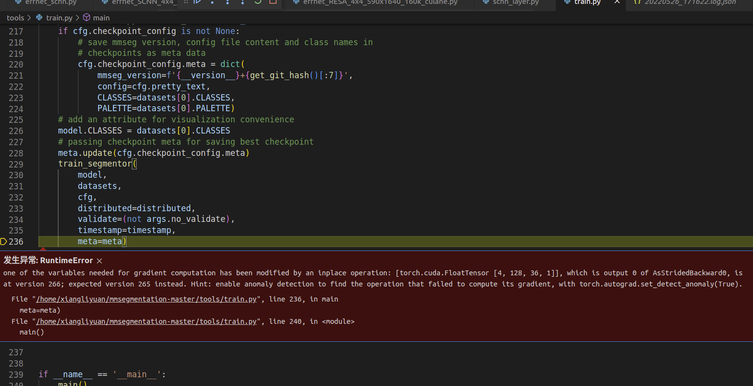Click the Step Over debug icon

click(212, 2)
